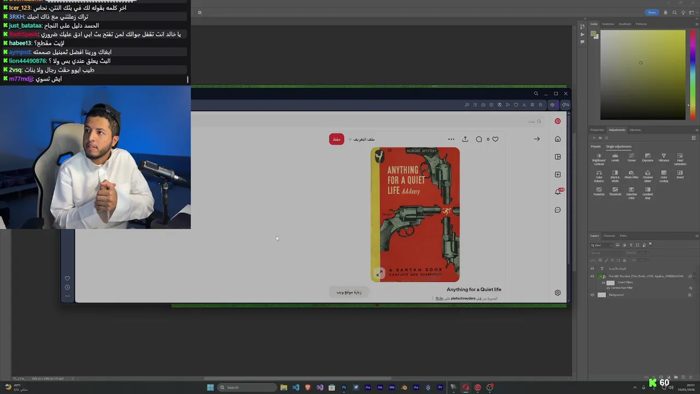Switch to the Patterns tab

641,24
